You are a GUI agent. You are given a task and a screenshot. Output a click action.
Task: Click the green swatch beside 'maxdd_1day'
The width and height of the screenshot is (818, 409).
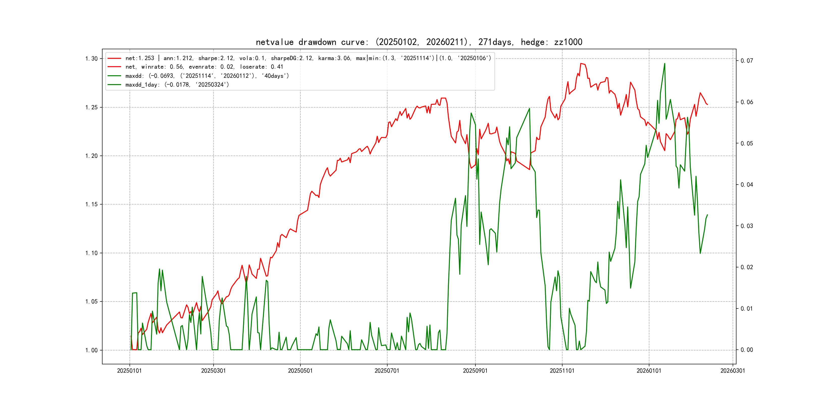pos(114,85)
